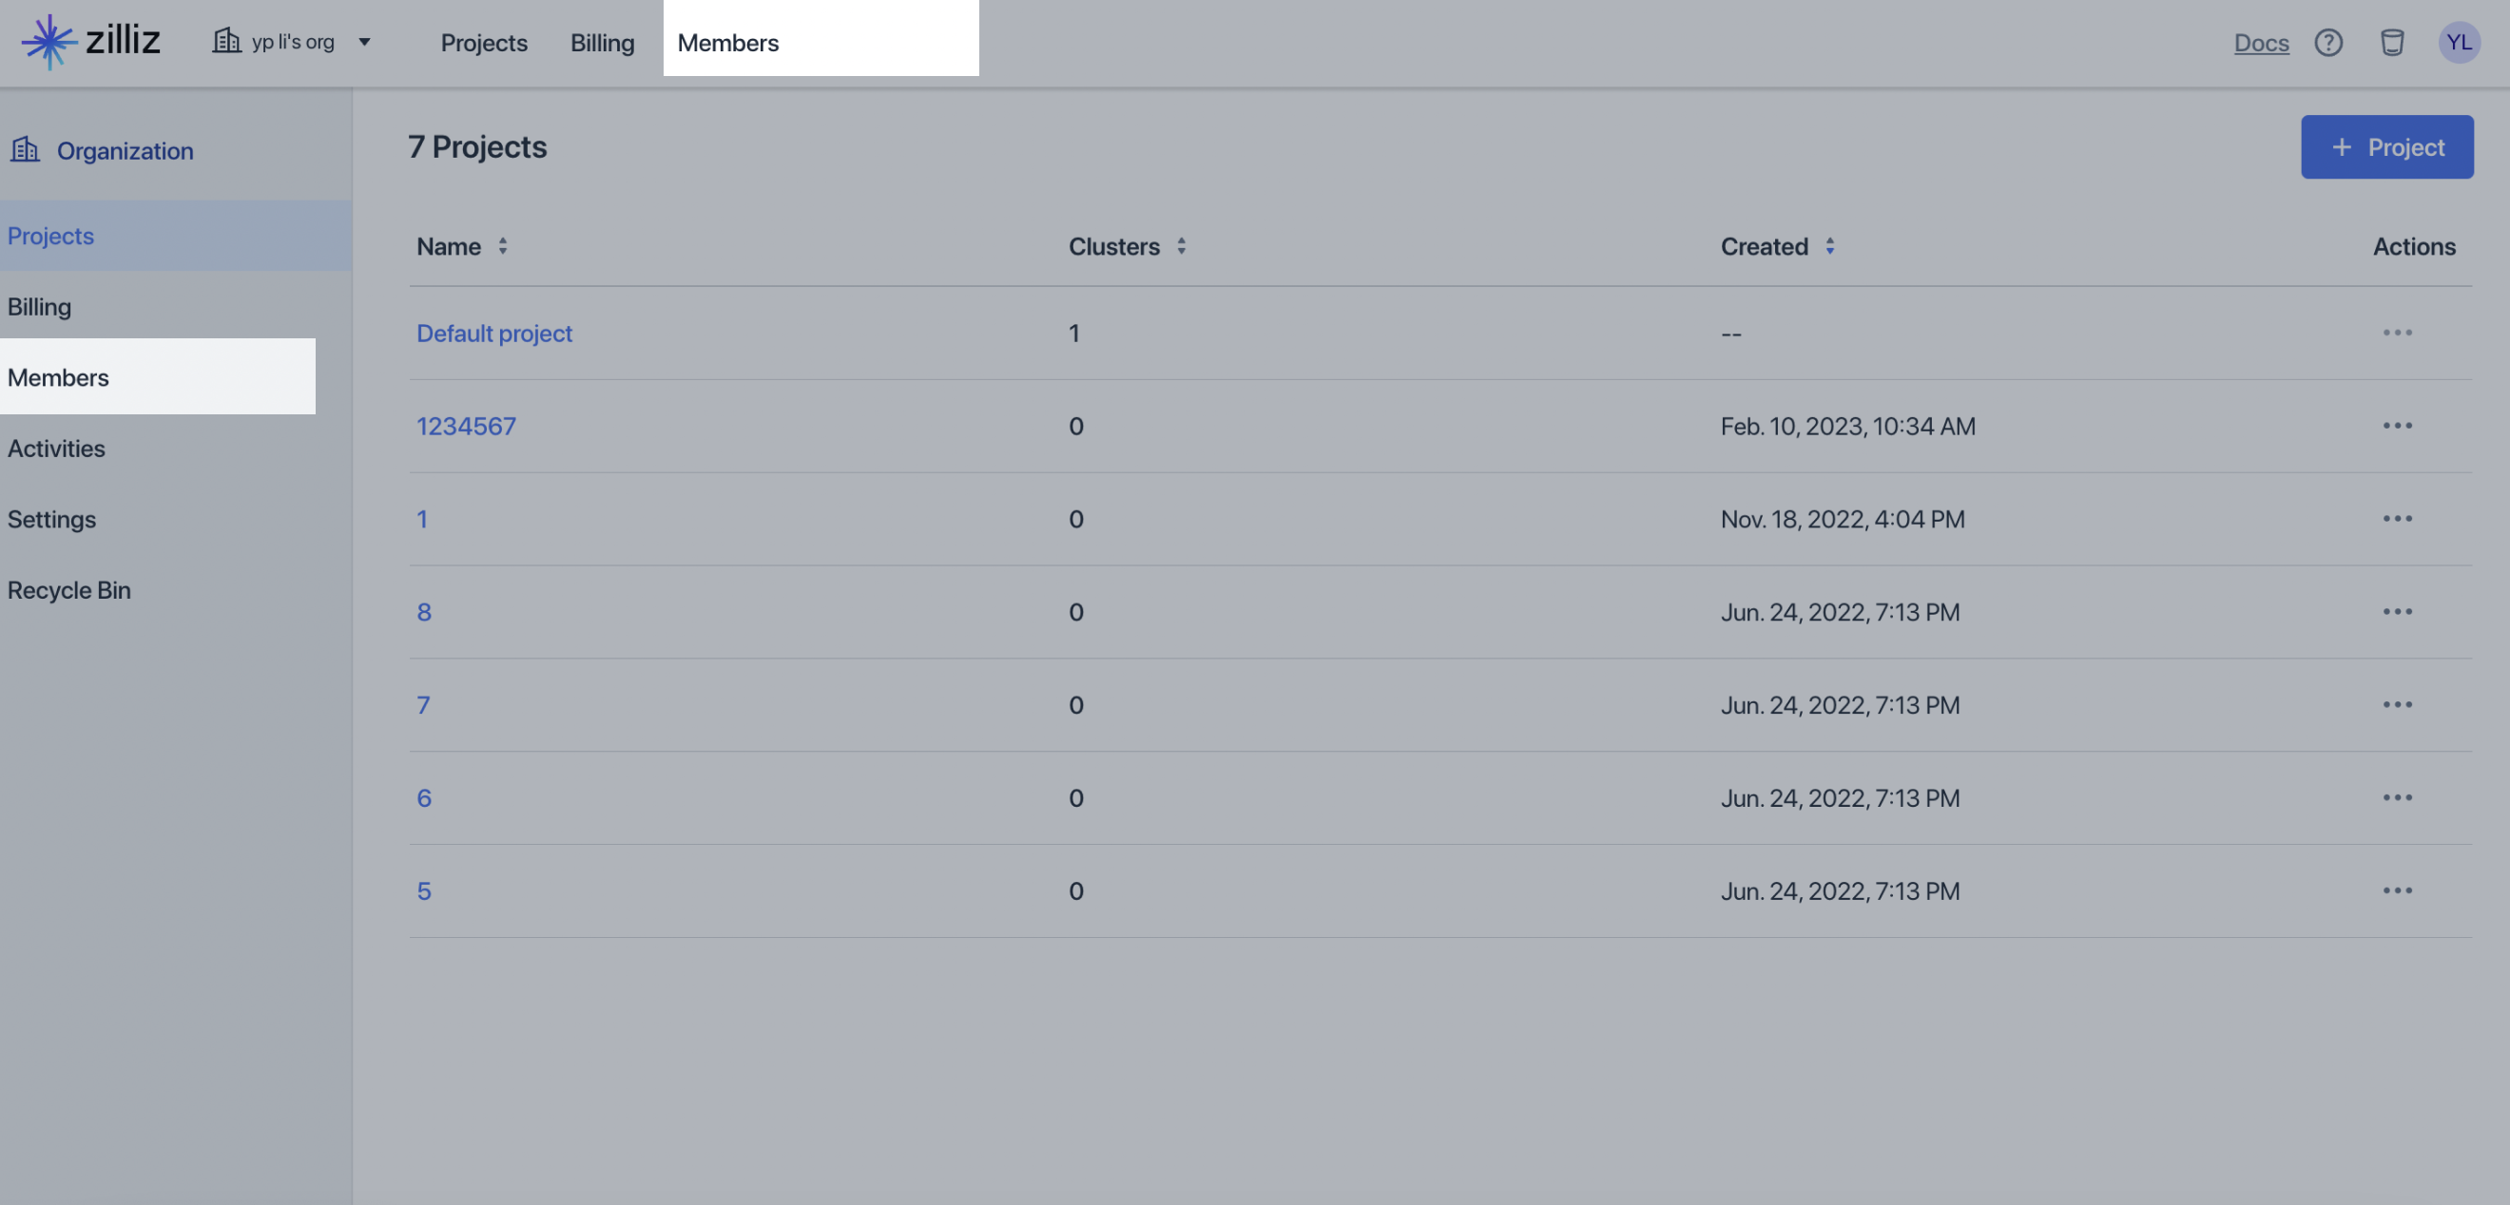Open actions menu for Default project

click(x=2397, y=334)
